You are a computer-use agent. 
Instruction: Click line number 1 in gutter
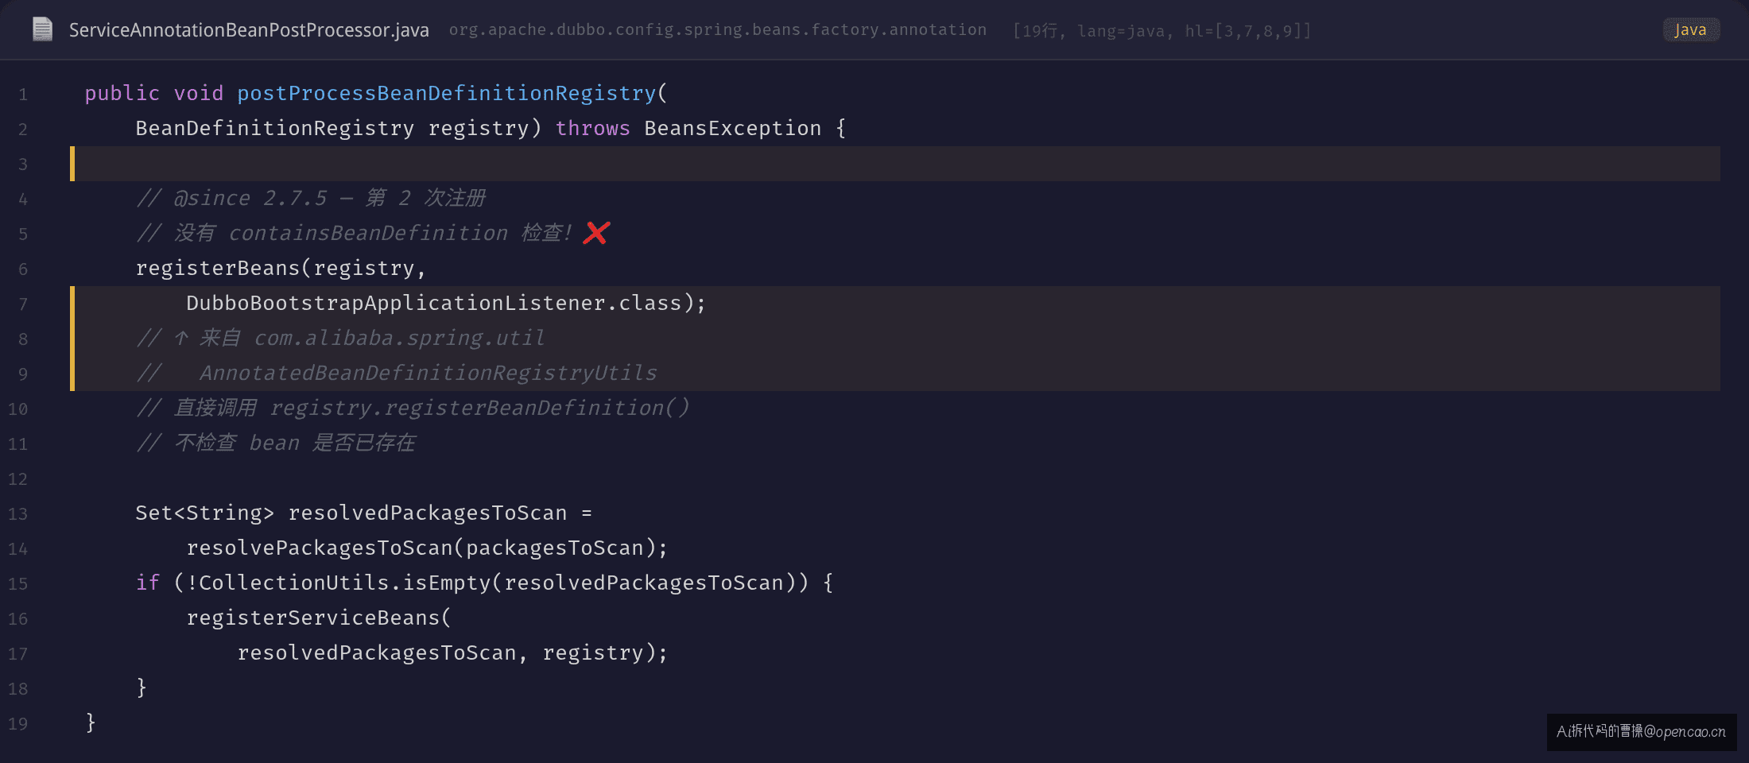(x=23, y=95)
